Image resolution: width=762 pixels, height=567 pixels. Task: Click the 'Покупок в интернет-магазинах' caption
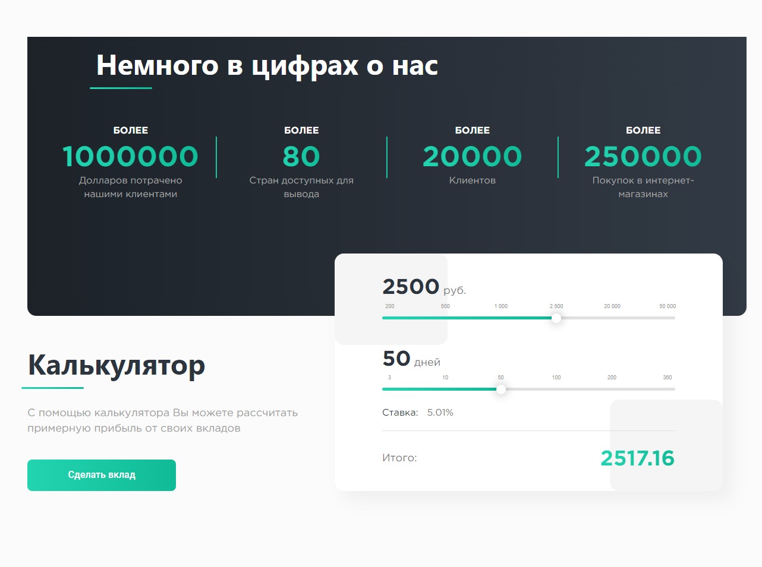pos(643,187)
